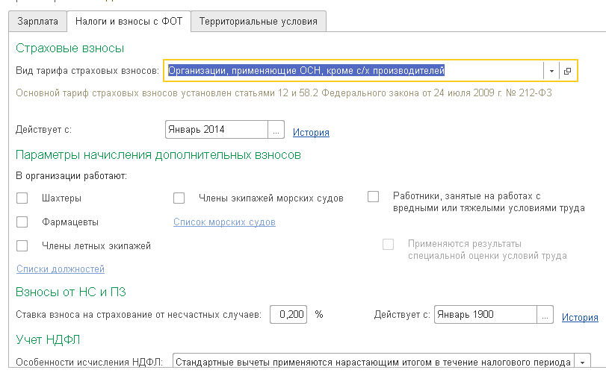
Task: Click ellipsis button next to Январь 2014
Action: tap(276, 130)
